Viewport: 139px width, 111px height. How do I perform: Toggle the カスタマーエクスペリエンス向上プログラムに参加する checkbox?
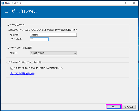[x=12, y=68]
